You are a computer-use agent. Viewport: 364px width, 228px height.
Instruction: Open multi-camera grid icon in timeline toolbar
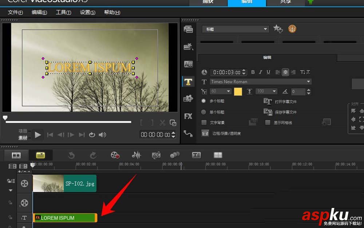(218, 155)
